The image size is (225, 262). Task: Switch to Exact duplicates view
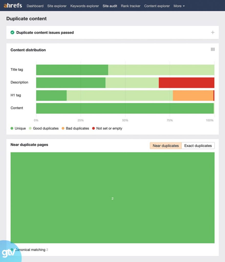click(198, 146)
